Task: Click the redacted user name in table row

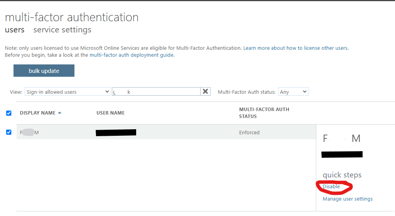Action: click(116, 133)
